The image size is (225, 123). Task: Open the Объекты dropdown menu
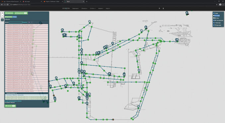click(84, 9)
